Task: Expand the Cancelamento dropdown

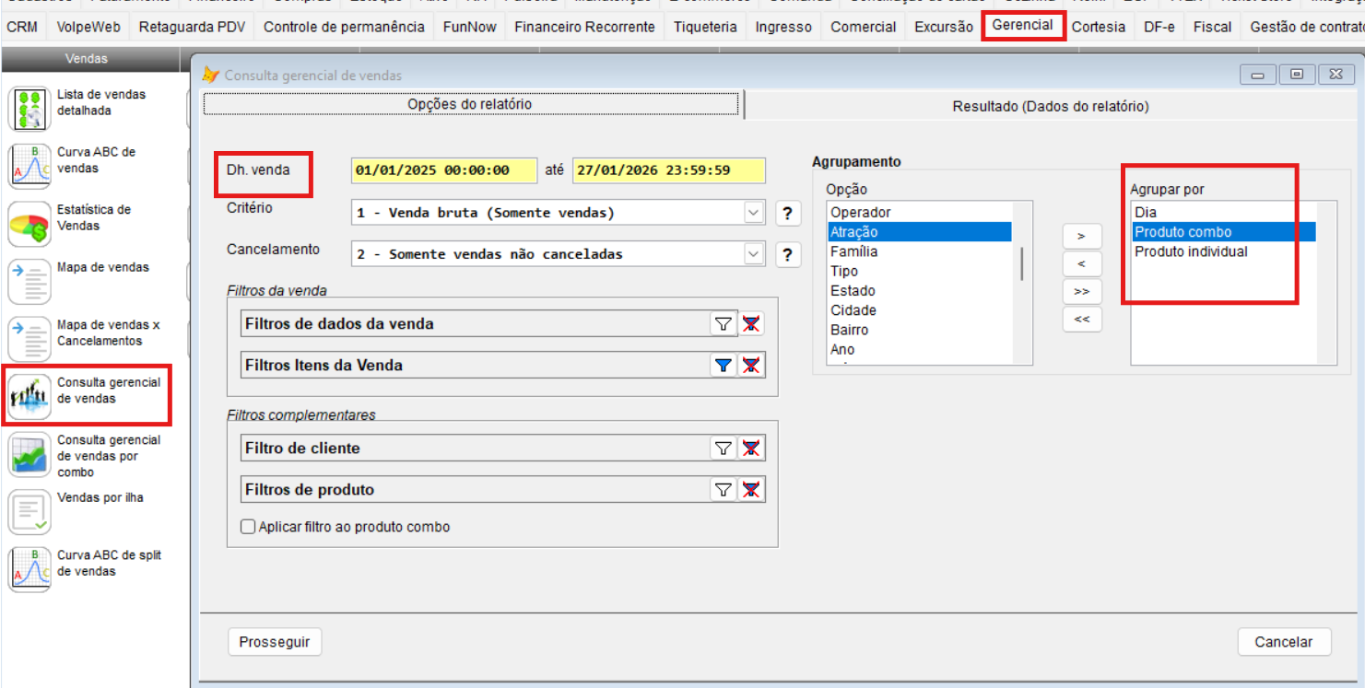Action: coord(753,254)
